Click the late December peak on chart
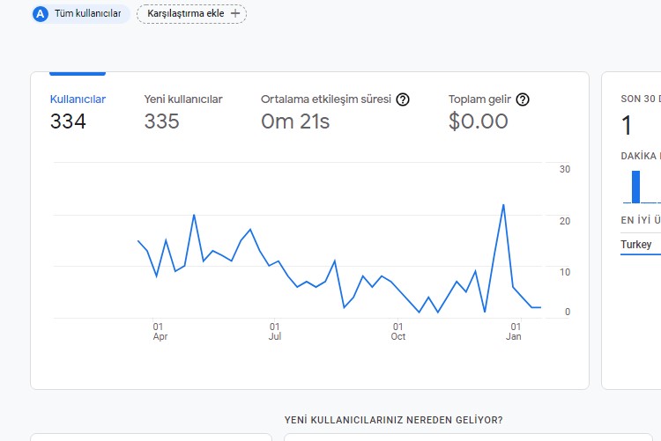Screen dimensions: 661x441 (503, 205)
